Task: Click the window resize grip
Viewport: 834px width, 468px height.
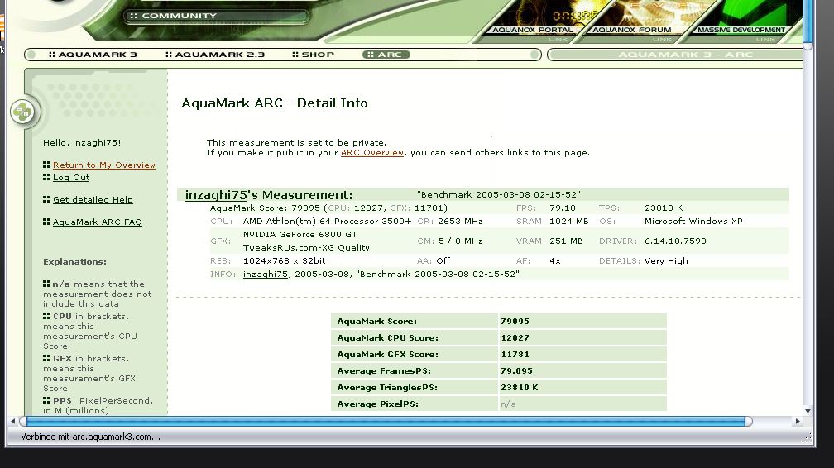Action: coord(807,437)
